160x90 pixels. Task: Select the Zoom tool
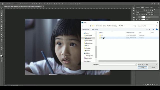pos(2,50)
